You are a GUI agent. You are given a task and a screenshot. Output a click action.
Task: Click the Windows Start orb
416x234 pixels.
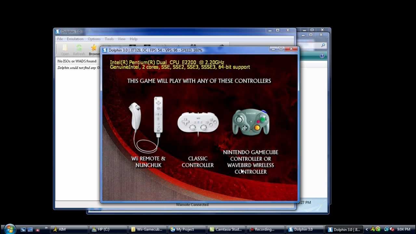tap(9, 229)
